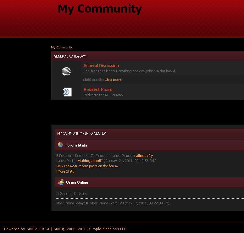Screen dimensions: 244x233
Task: Click the 5 Posts in 4 Topics text
Action: coord(83,156)
